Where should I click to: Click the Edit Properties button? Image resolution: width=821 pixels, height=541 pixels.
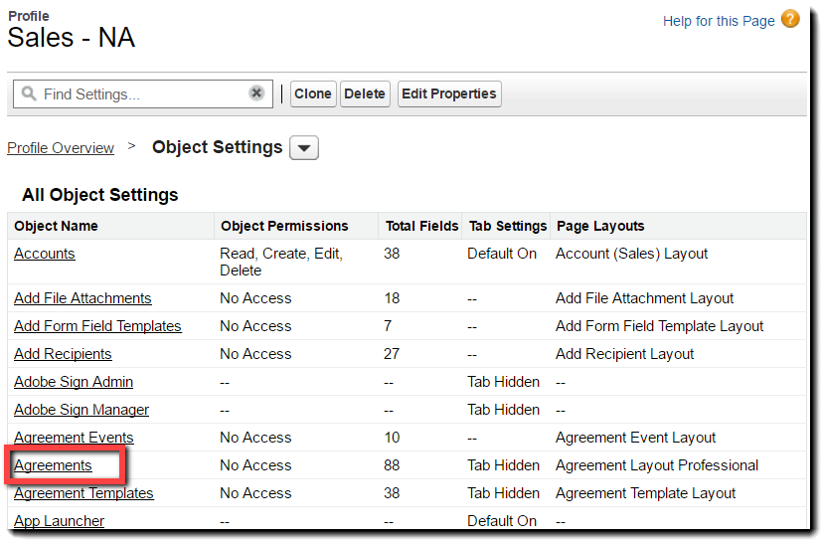point(449,93)
